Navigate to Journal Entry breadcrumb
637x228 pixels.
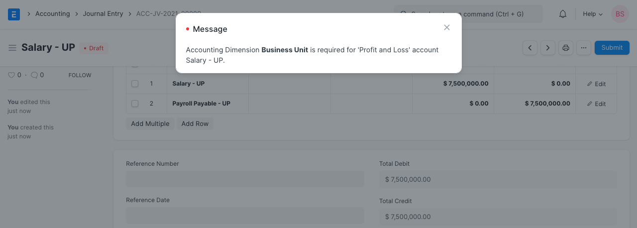pos(103,14)
